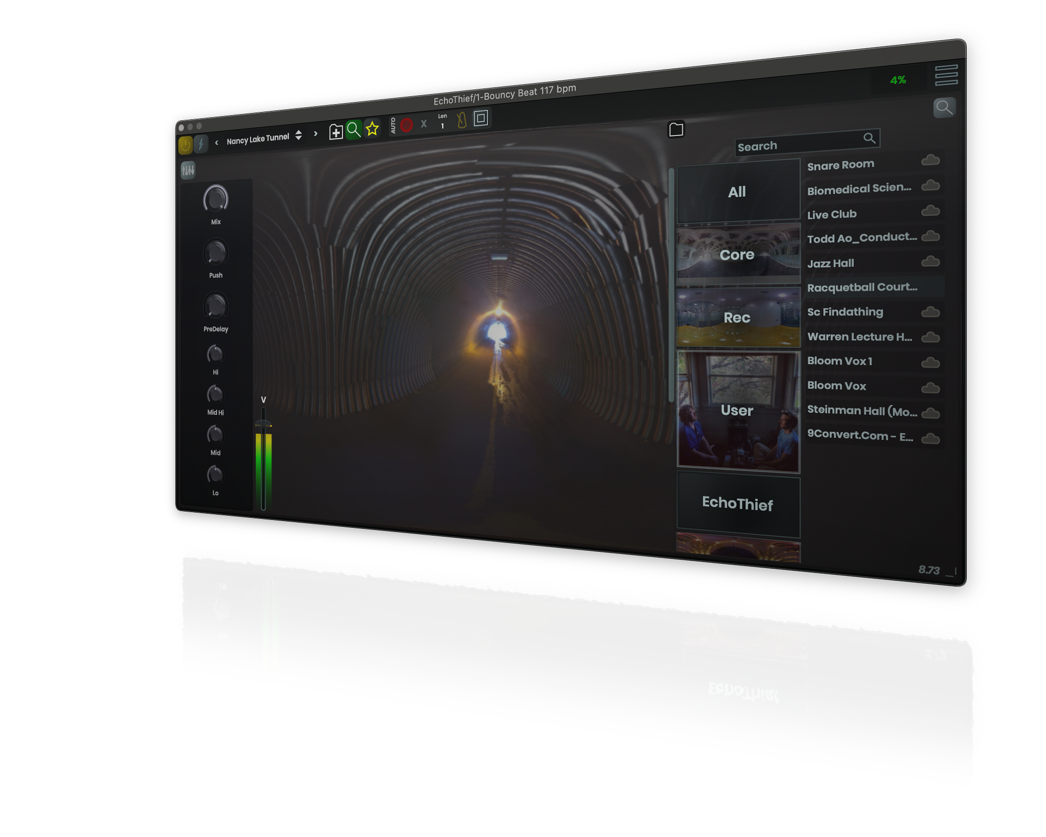The width and height of the screenshot is (1046, 837).
Task: Select the All category tile
Action: tap(738, 191)
